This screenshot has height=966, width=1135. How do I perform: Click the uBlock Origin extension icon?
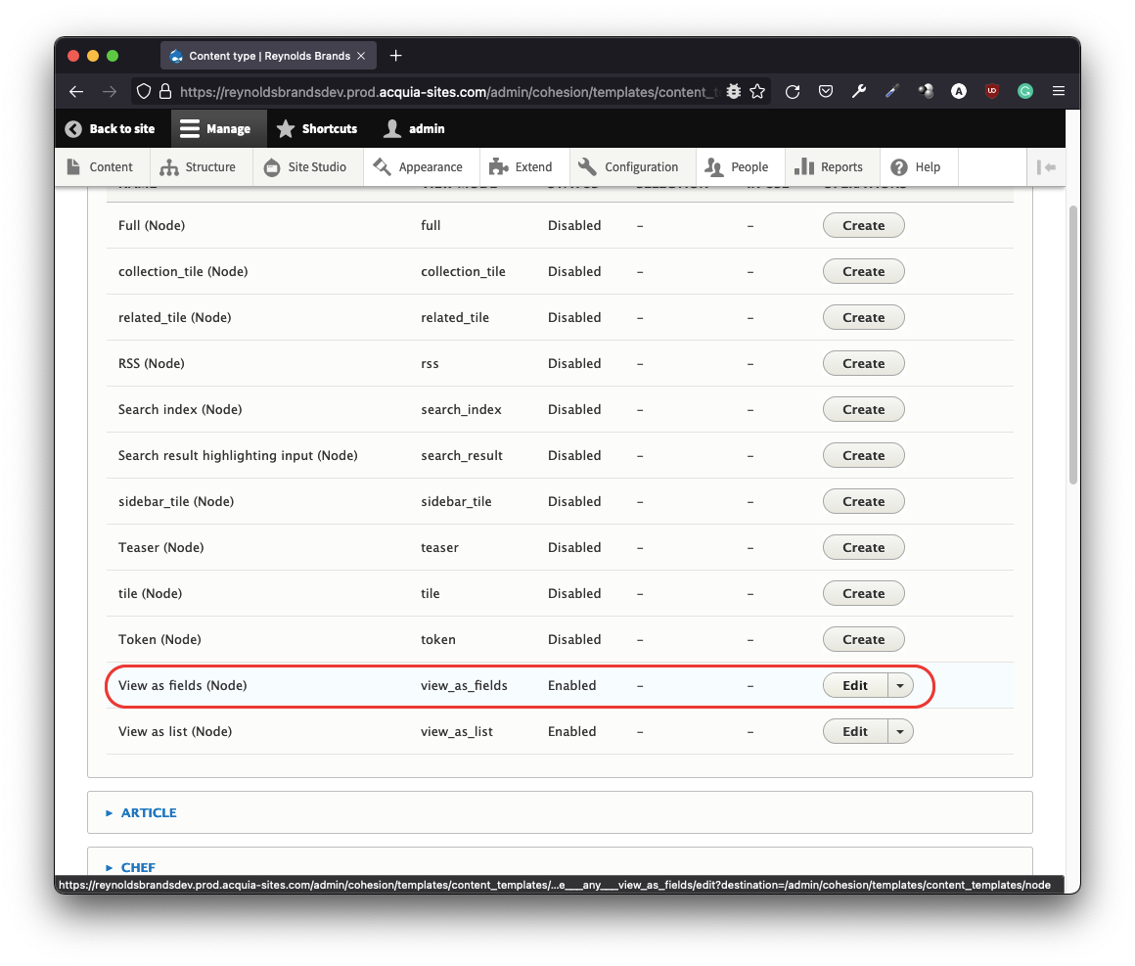991,91
